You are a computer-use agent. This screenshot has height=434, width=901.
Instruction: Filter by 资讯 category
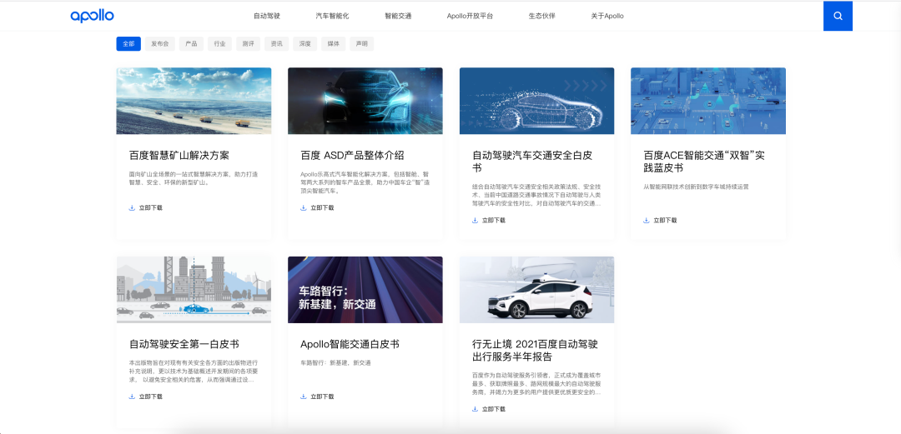[276, 43]
